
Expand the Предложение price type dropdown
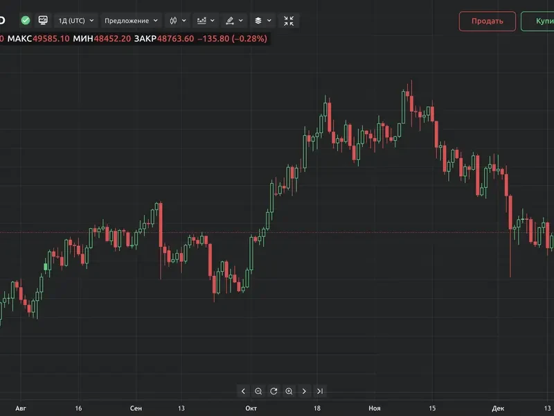131,21
